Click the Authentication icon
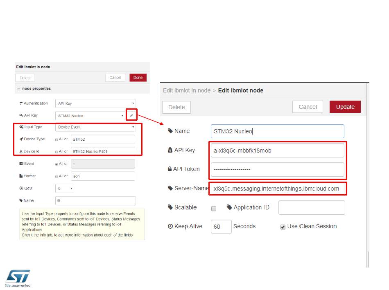Screen dimensions: 389x290 [x=21, y=103]
